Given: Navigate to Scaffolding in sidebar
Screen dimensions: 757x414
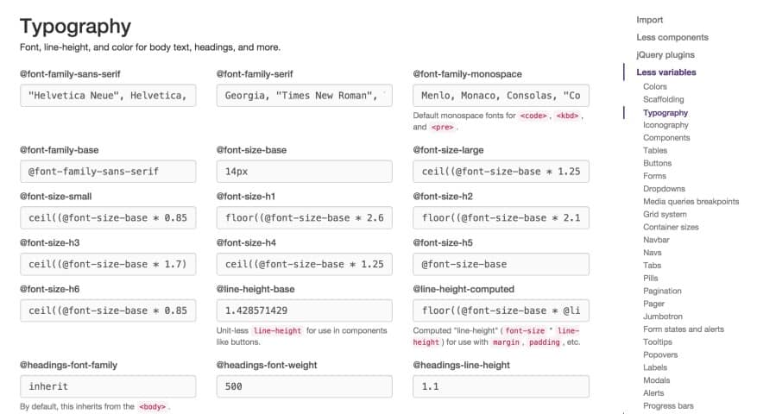Looking at the screenshot, I should point(663,99).
